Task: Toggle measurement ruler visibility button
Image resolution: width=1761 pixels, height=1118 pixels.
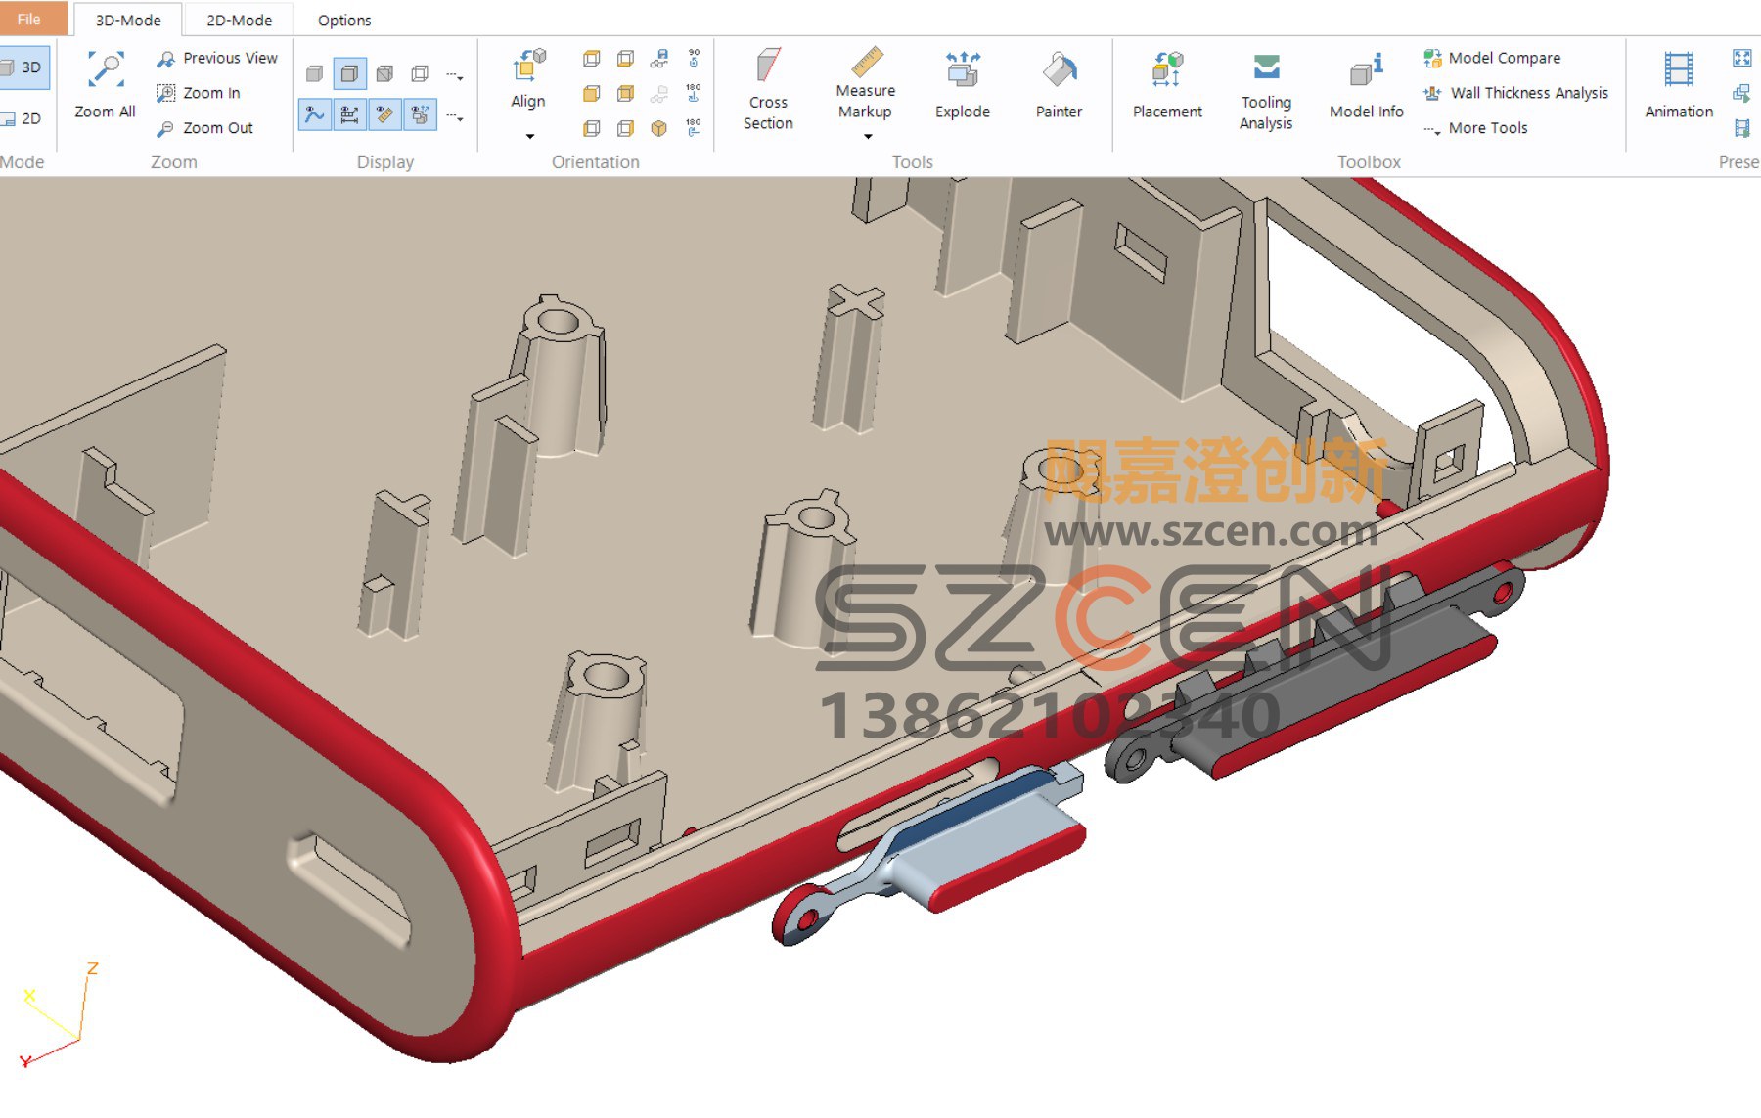Action: (x=384, y=115)
